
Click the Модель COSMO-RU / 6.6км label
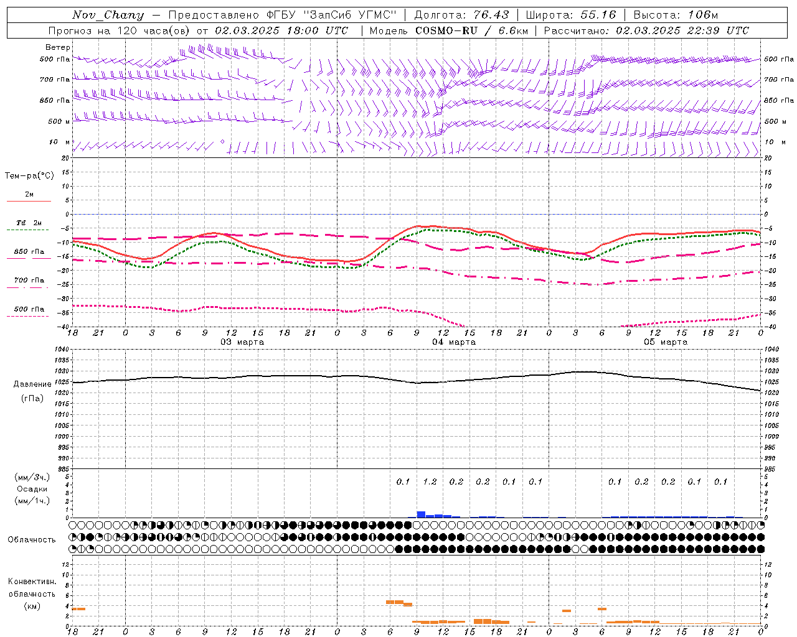(x=449, y=30)
